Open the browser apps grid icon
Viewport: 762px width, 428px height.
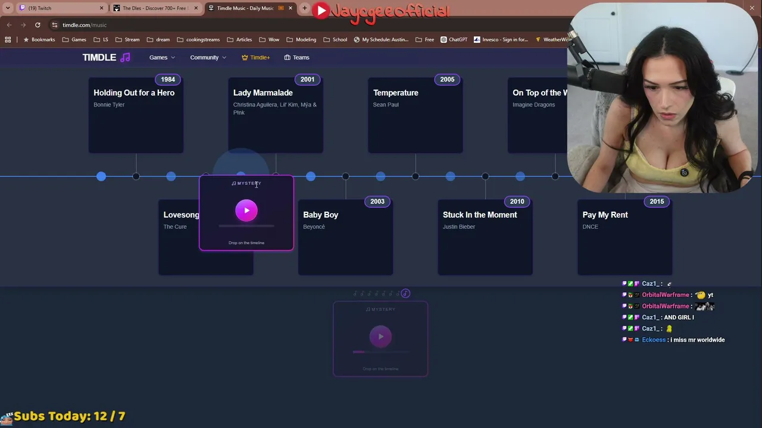(x=8, y=40)
